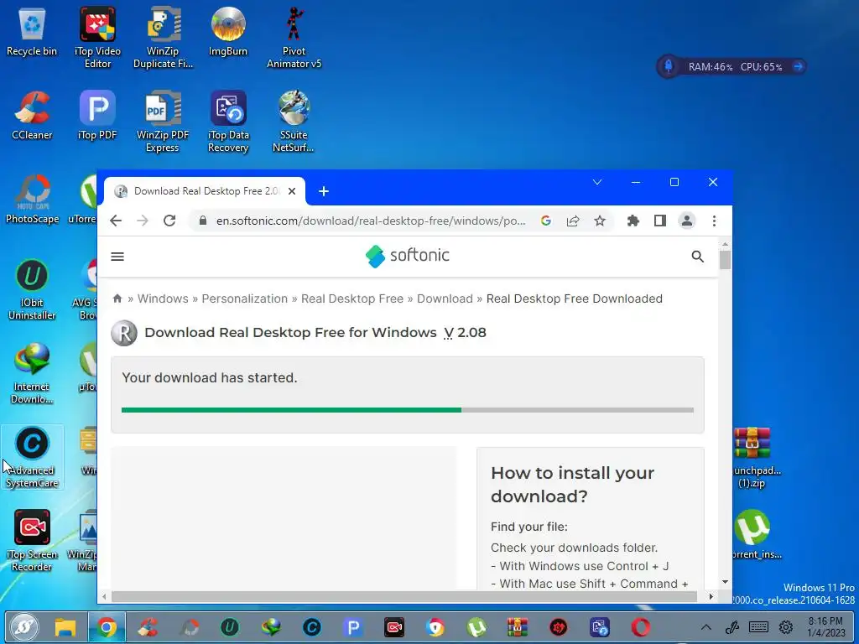Image resolution: width=859 pixels, height=644 pixels.
Task: Select the iTop Video Editor desktop icon
Action: (97, 37)
